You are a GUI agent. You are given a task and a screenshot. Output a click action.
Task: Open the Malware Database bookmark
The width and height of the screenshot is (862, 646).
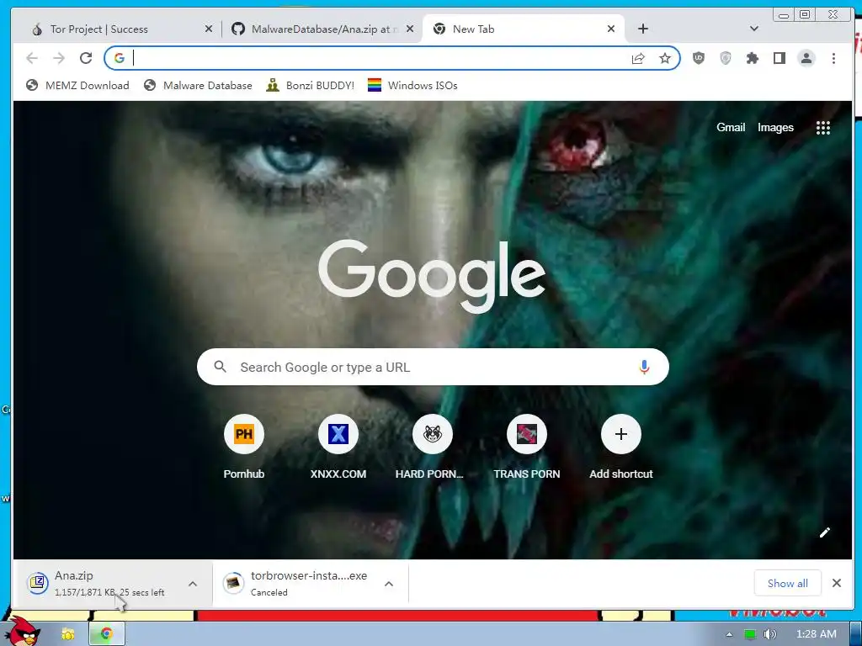point(198,85)
